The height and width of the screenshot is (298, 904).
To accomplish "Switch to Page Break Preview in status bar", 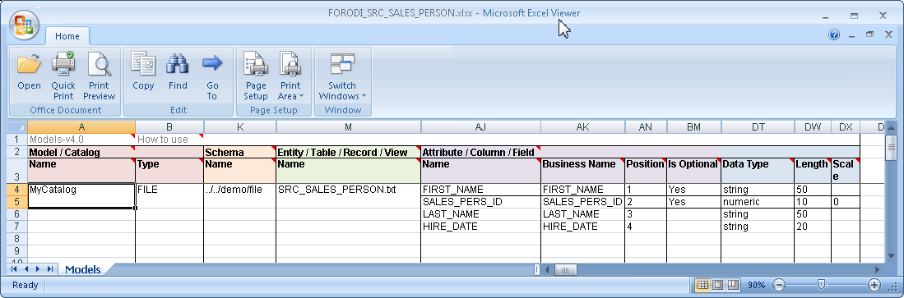I will tap(733, 285).
